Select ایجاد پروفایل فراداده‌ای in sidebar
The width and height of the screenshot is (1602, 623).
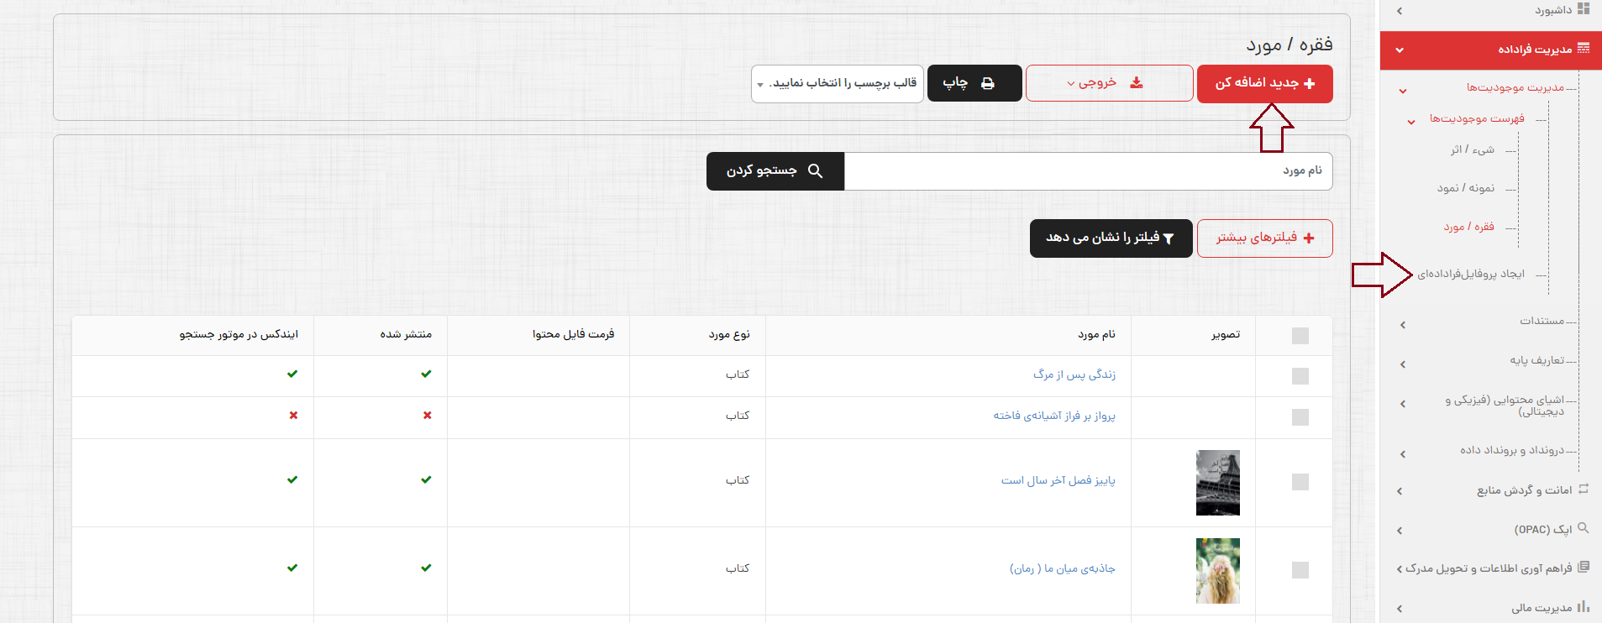pyautogui.click(x=1470, y=274)
